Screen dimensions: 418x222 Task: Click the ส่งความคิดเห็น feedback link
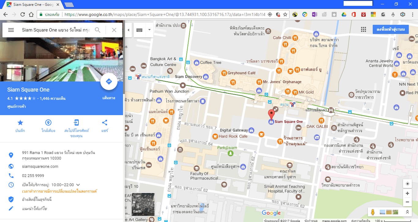tap(361, 220)
